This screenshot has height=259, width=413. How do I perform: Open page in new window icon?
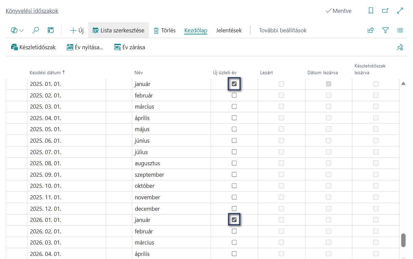pyautogui.click(x=385, y=11)
